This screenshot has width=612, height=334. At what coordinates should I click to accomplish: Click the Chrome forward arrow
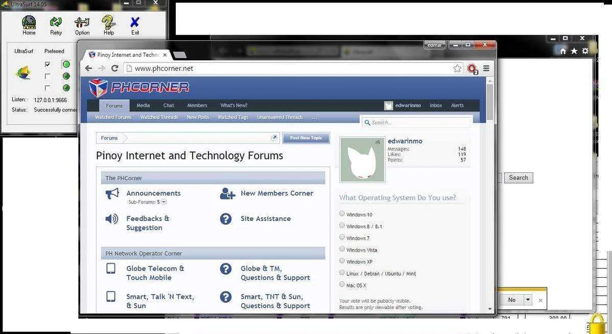point(102,69)
